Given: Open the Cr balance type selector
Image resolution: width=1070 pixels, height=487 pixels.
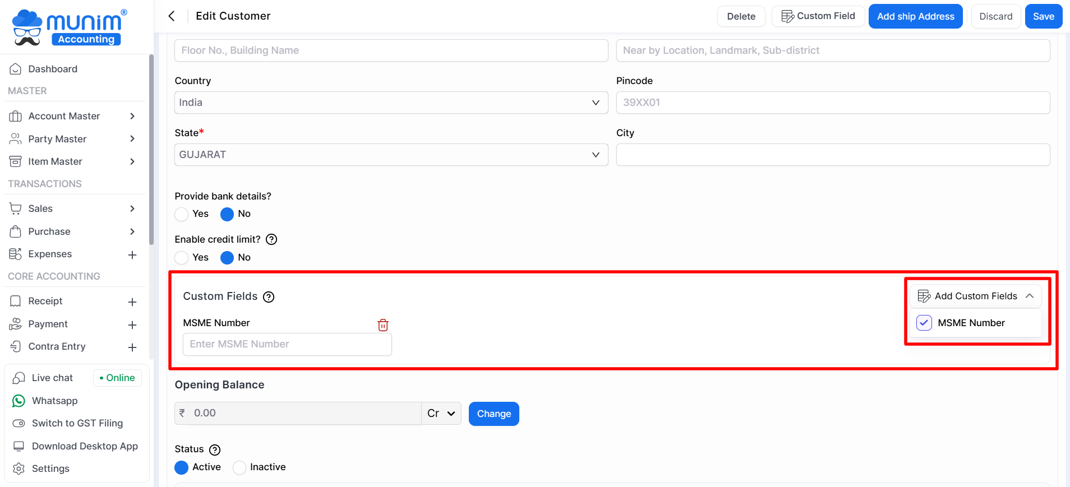Looking at the screenshot, I should click(x=441, y=414).
